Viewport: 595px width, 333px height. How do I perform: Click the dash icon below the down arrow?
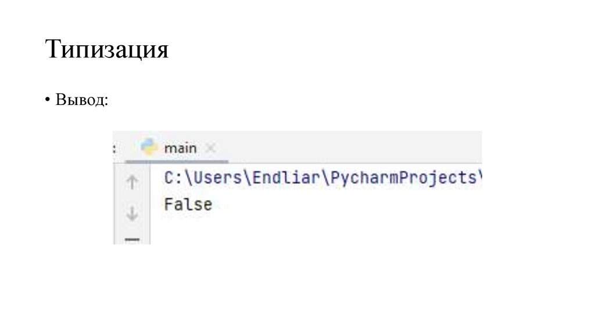[132, 238]
